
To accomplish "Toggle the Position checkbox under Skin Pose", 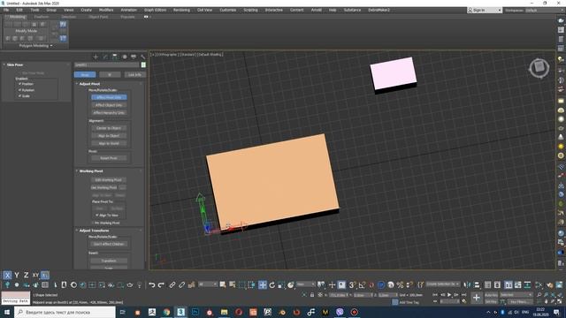I will 19,84.
